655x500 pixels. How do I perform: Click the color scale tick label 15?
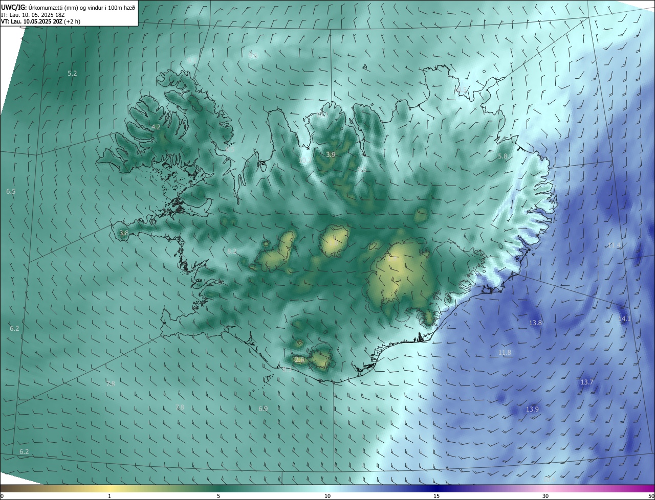tap(436, 496)
